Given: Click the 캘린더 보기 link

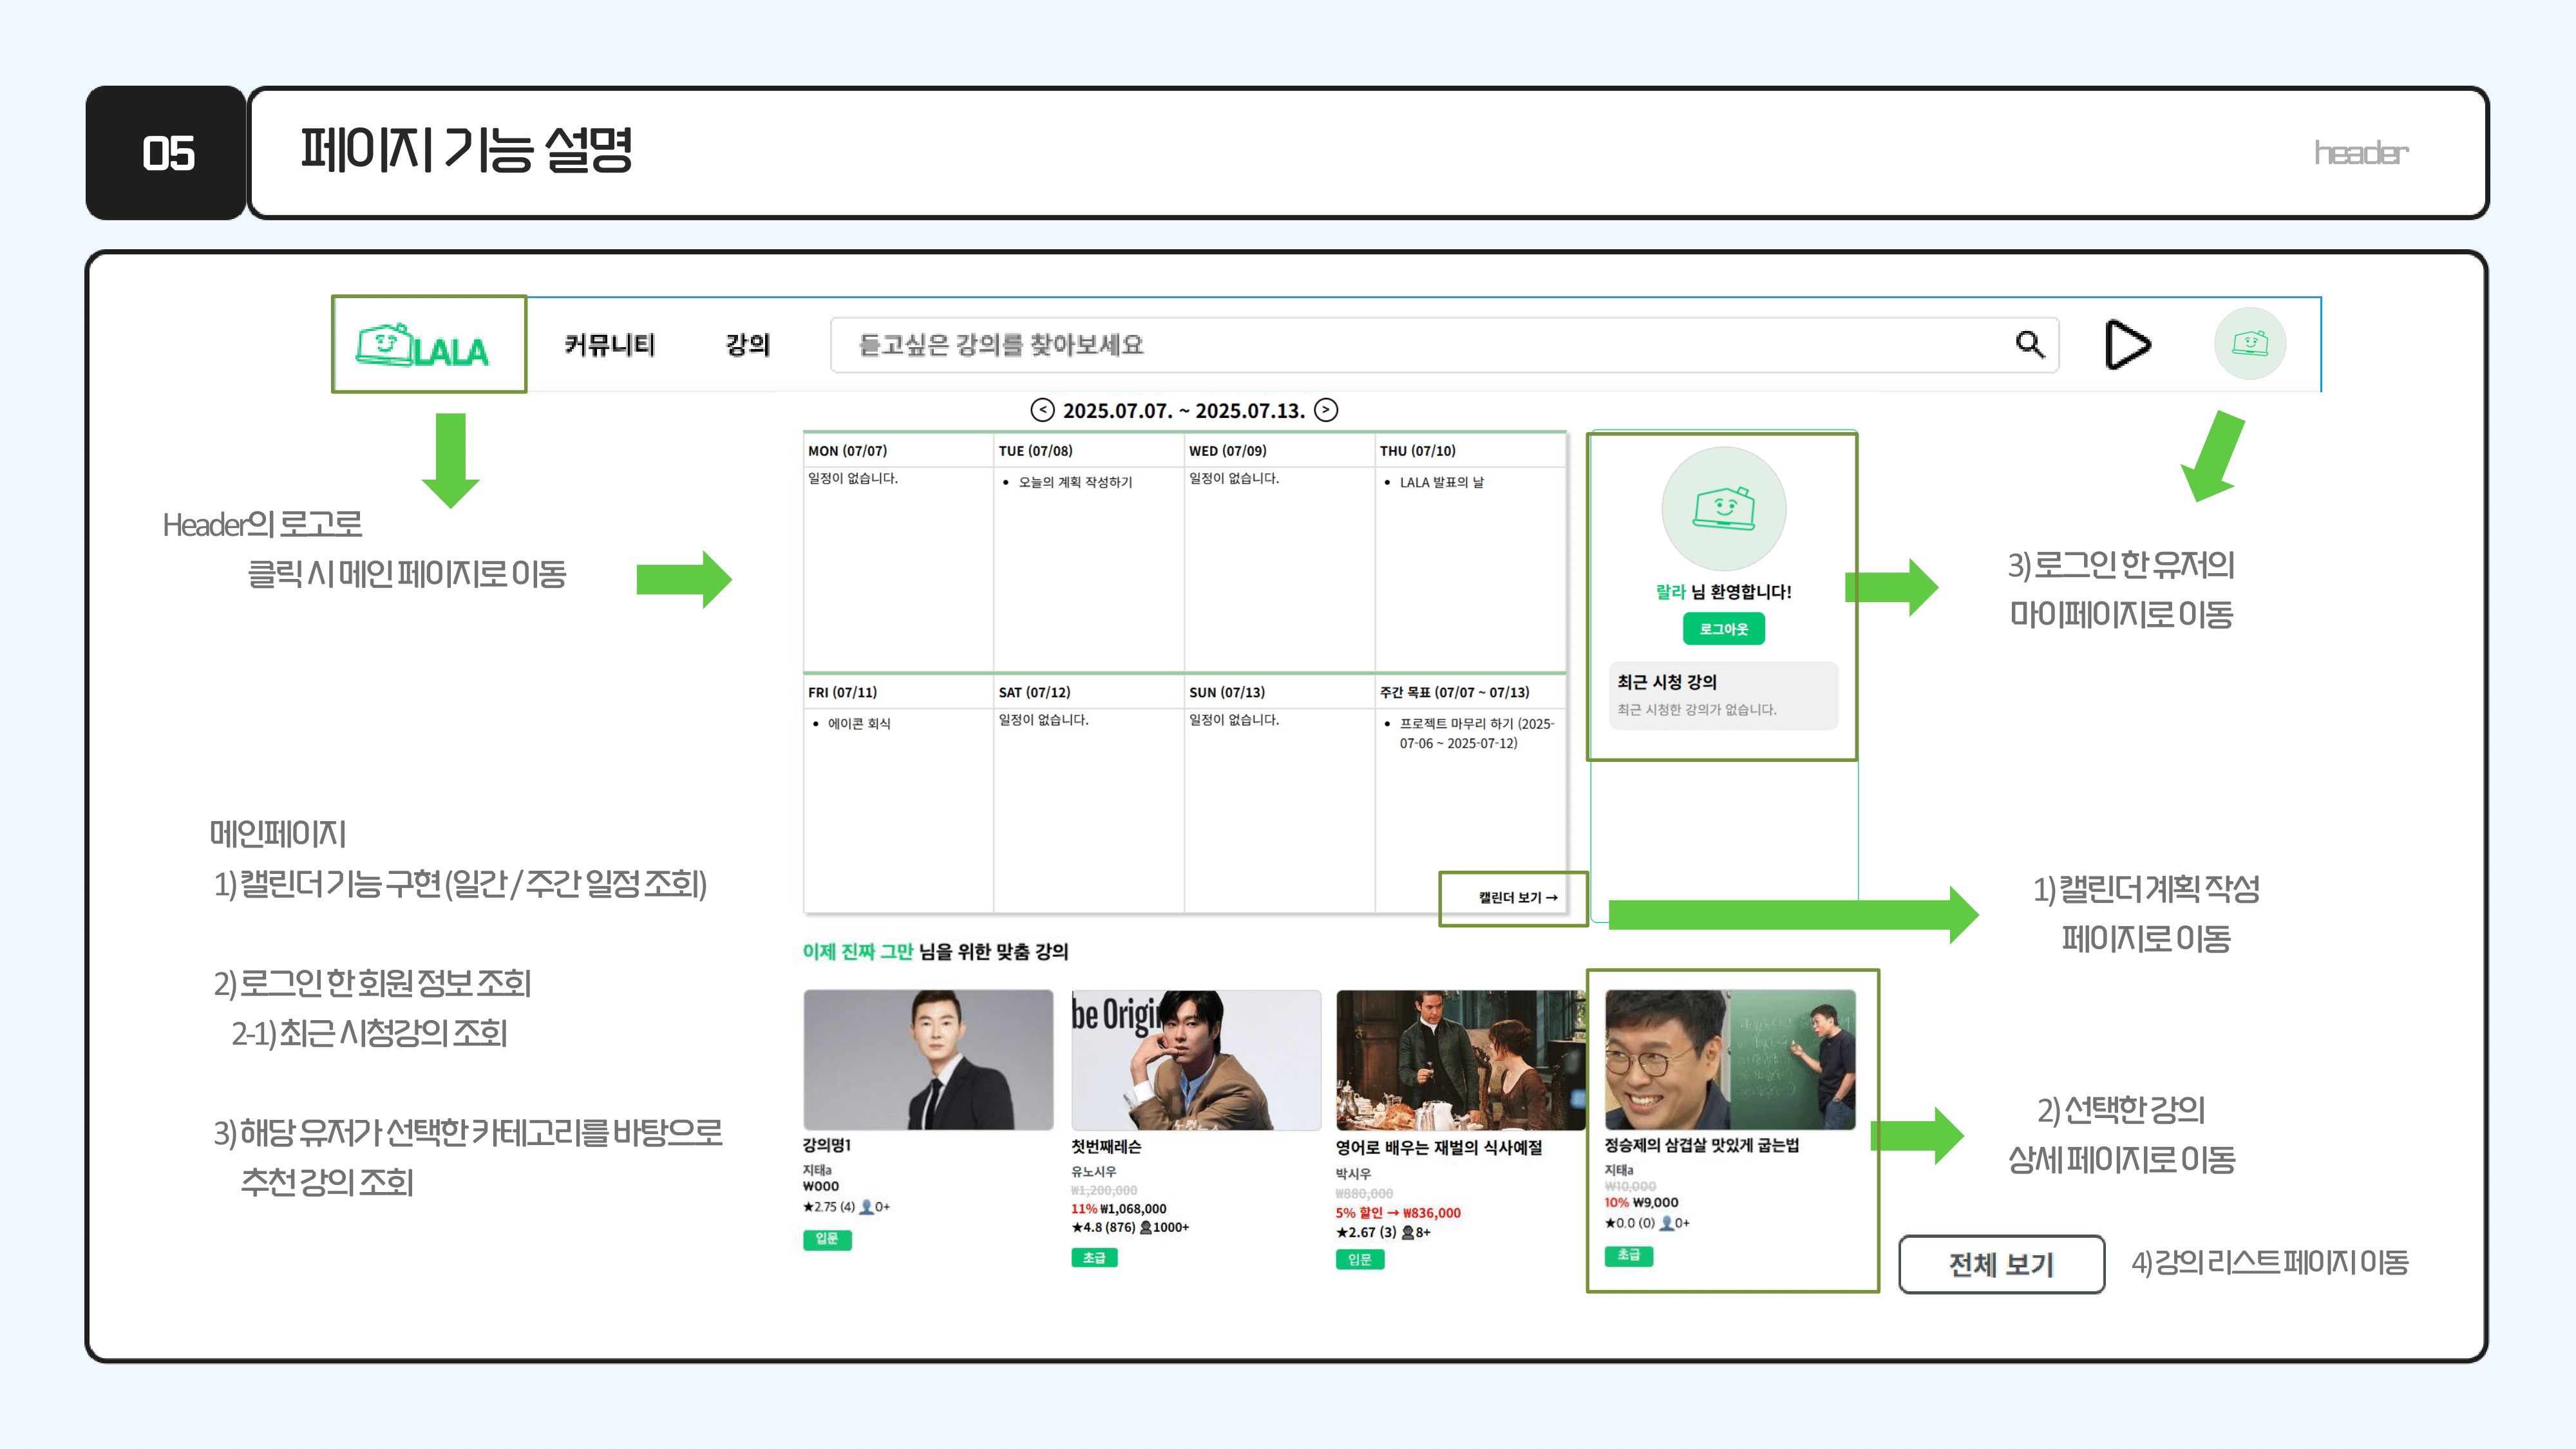Looking at the screenshot, I should [x=1517, y=898].
